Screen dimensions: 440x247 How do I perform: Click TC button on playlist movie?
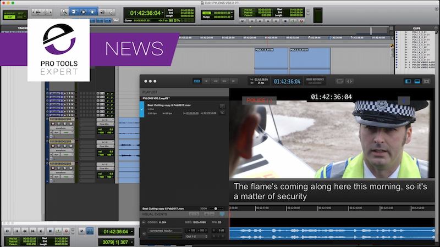coord(222,113)
